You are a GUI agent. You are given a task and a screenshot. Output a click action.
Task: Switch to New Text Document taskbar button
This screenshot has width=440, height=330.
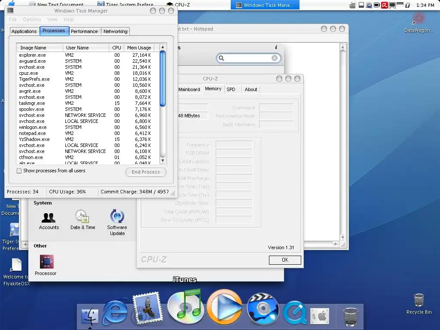56,5
